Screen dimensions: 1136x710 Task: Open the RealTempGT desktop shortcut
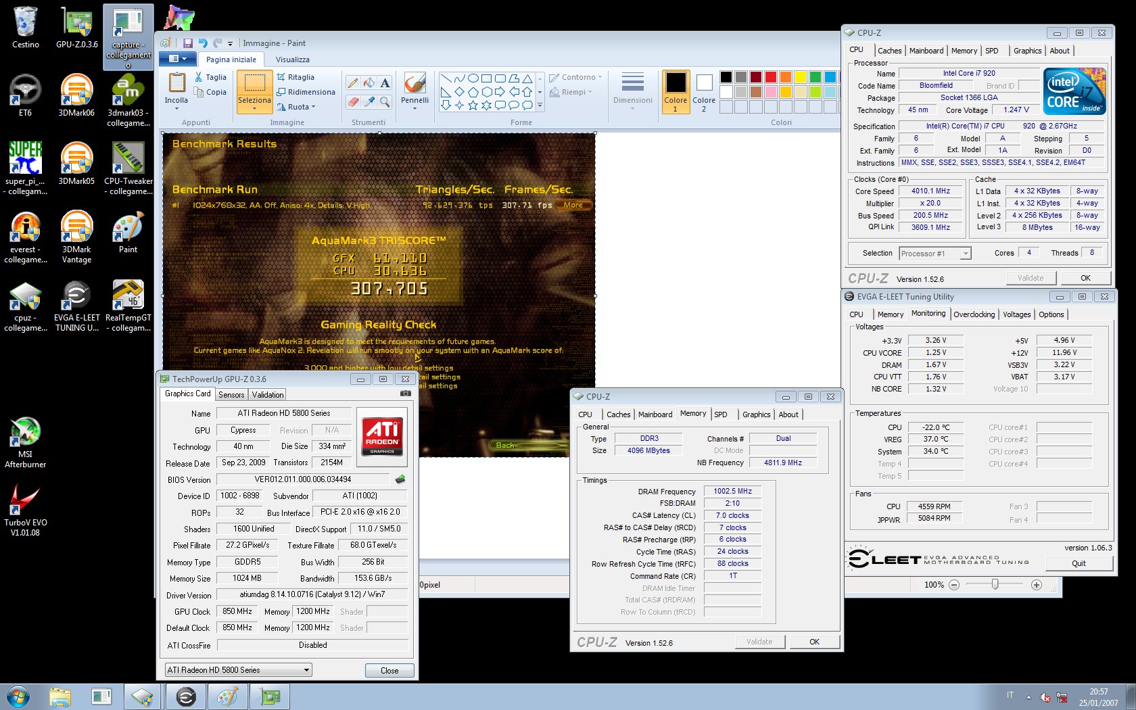(128, 305)
